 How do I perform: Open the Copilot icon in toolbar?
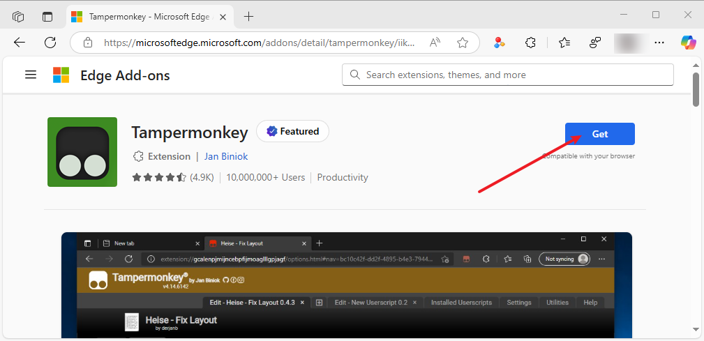pos(689,43)
